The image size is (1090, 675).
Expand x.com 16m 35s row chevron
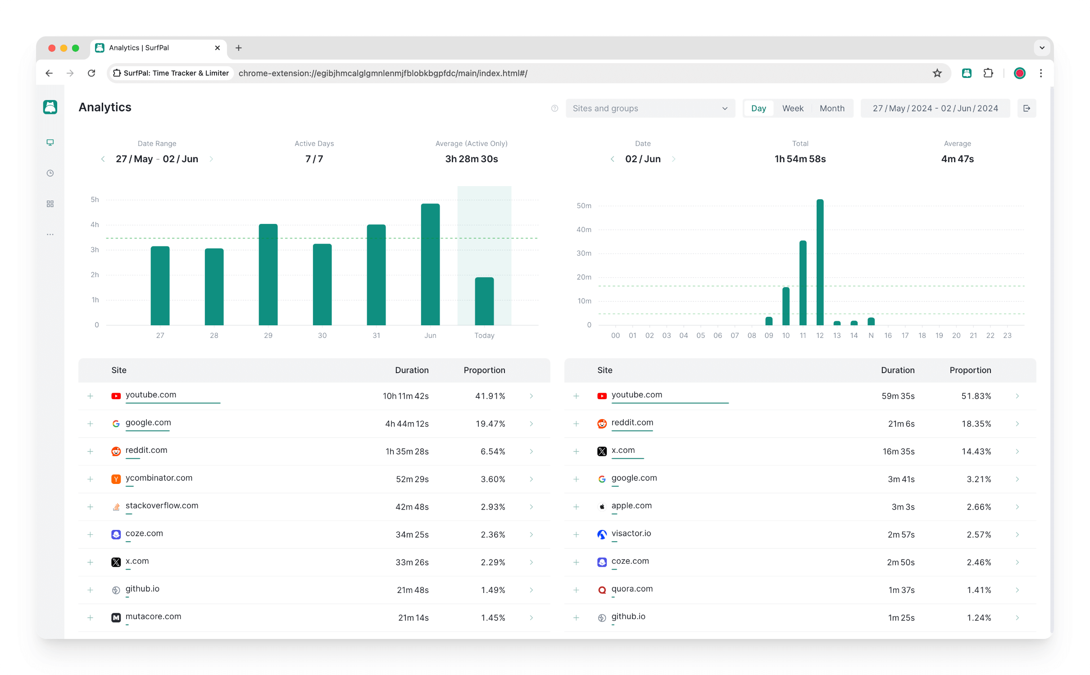point(1017,452)
